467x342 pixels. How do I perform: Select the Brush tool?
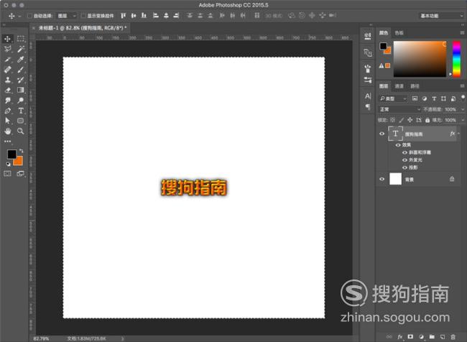21,70
